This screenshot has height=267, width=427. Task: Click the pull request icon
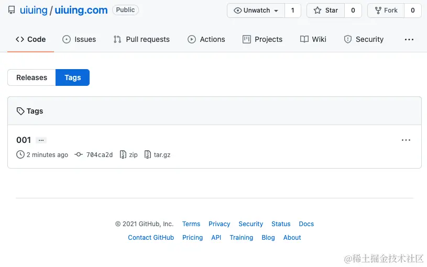click(x=117, y=39)
